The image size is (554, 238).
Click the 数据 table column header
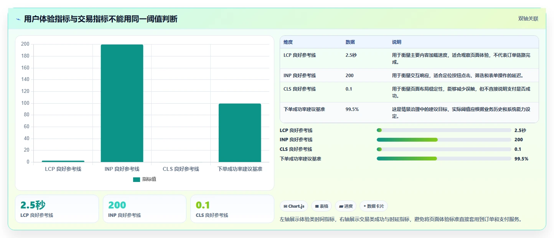point(350,42)
